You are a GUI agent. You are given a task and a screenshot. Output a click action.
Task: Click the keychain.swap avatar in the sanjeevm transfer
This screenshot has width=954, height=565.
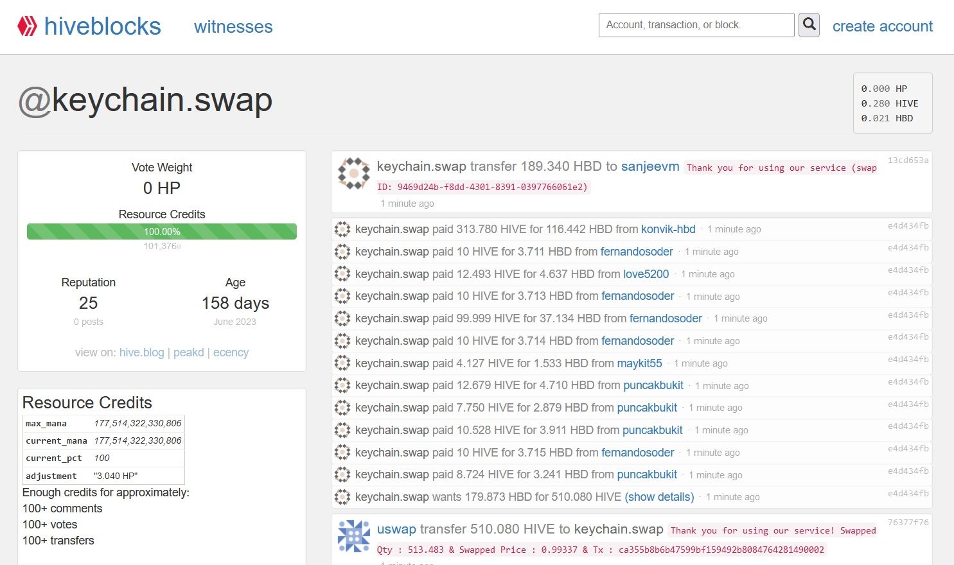tap(354, 173)
